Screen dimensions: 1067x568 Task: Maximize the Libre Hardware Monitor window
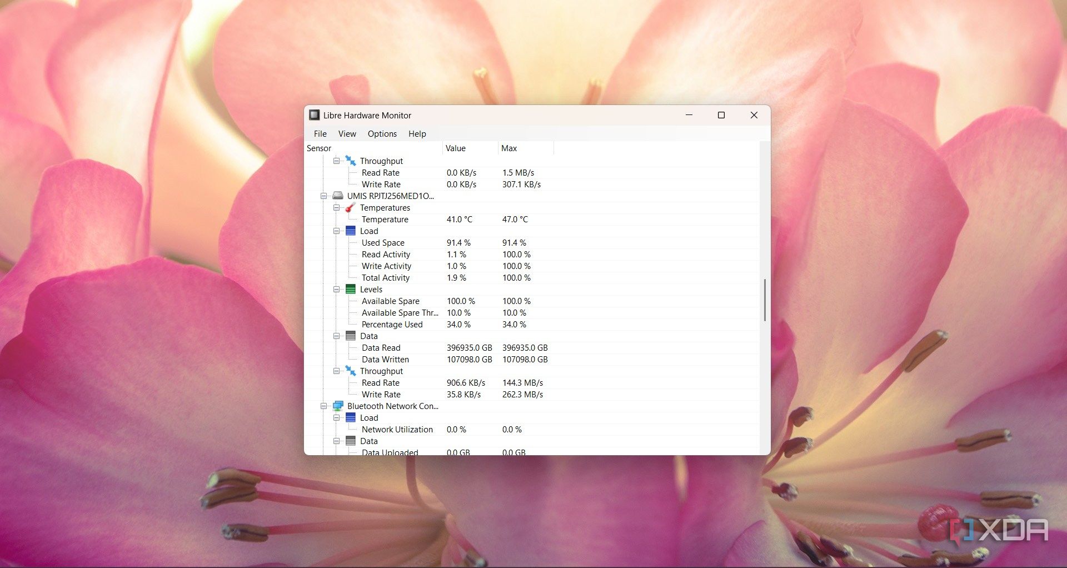721,115
